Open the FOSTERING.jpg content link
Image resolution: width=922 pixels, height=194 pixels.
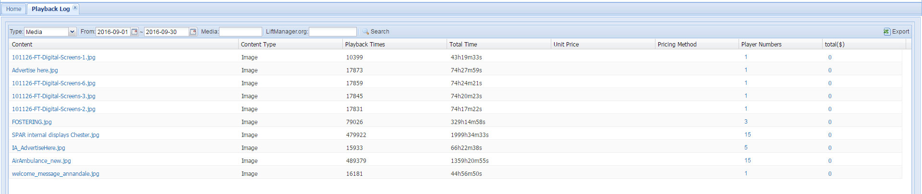32,122
